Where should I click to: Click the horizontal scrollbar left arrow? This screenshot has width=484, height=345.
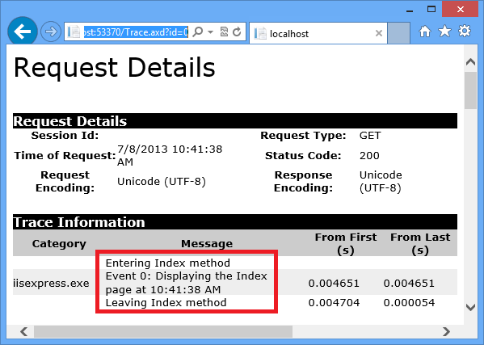(23, 332)
